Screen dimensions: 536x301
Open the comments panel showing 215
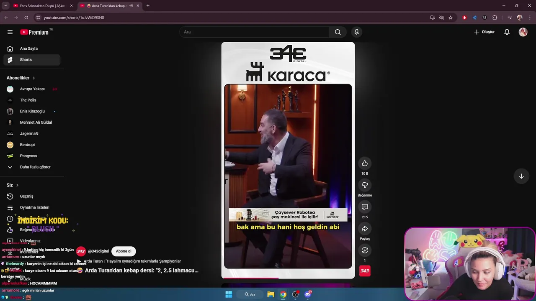[x=365, y=207]
